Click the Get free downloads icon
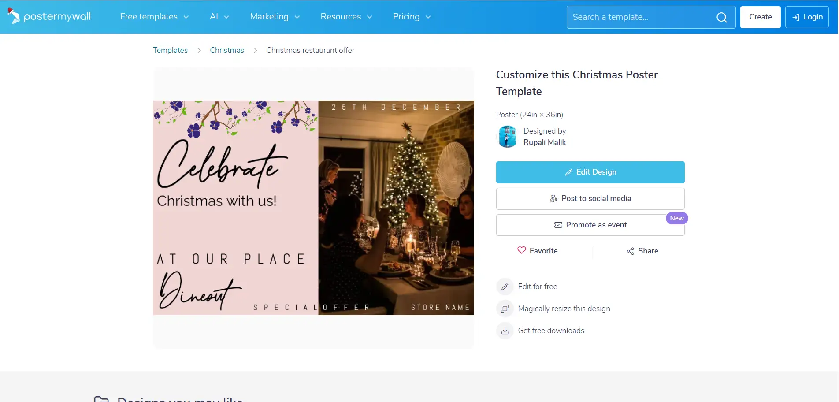This screenshot has width=839, height=402. [505, 331]
